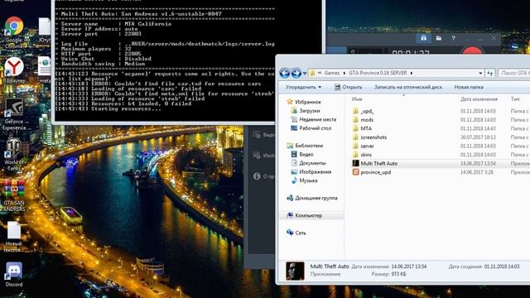Select GTA Province 0.18 SERVER breadcrumb

tap(378, 73)
